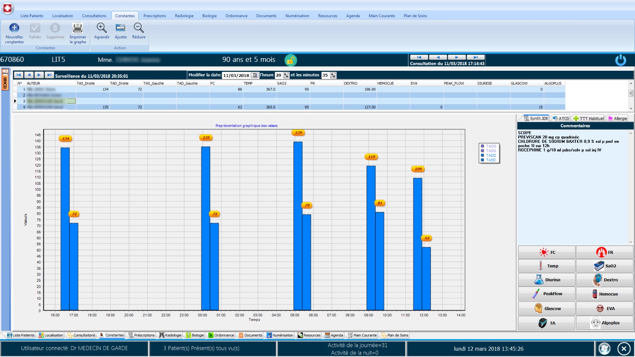Click the circled X close icon
Viewport: 635px width, 357px height.
(624, 349)
